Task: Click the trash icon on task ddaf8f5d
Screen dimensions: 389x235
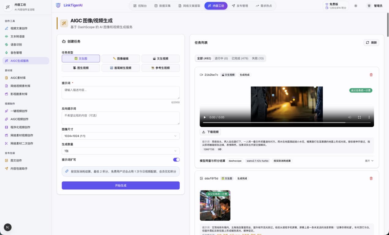Action: pos(371,178)
